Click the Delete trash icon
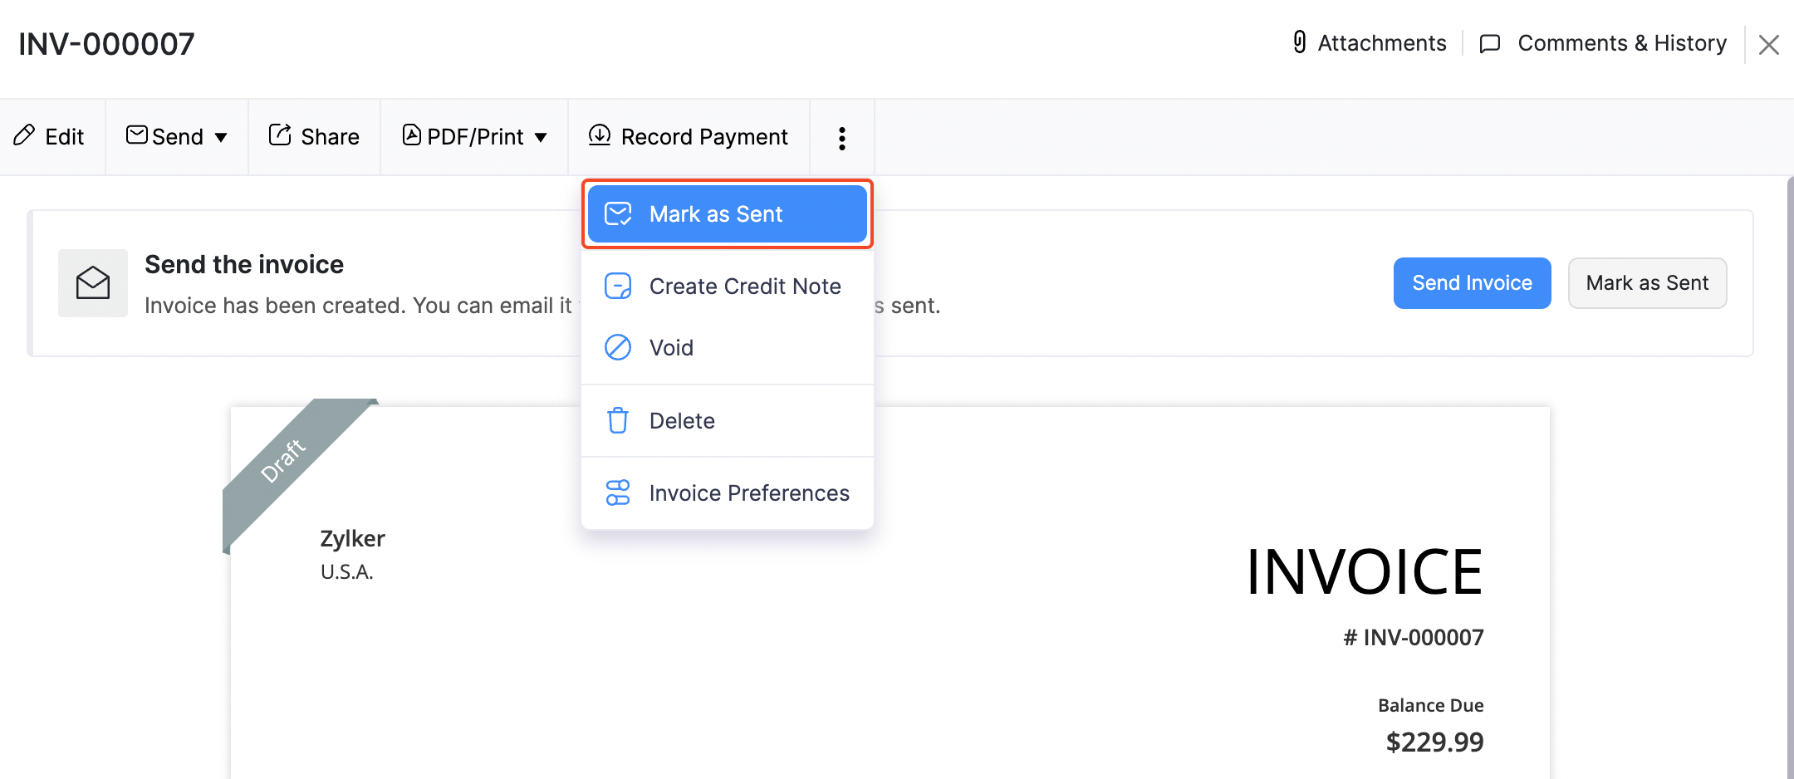 pyautogui.click(x=618, y=420)
